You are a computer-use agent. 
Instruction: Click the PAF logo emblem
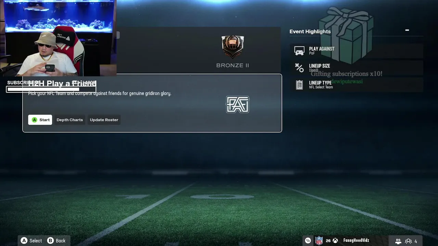tap(237, 105)
